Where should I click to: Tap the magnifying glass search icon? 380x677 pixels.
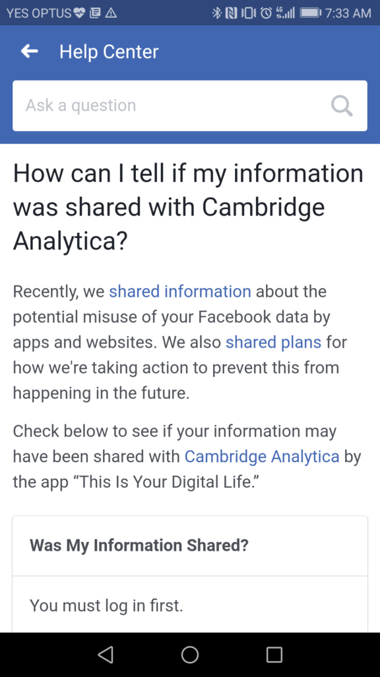[x=342, y=105]
